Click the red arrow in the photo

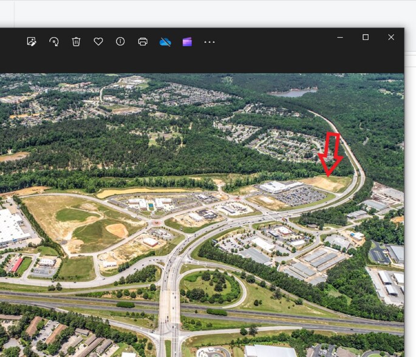pos(330,154)
